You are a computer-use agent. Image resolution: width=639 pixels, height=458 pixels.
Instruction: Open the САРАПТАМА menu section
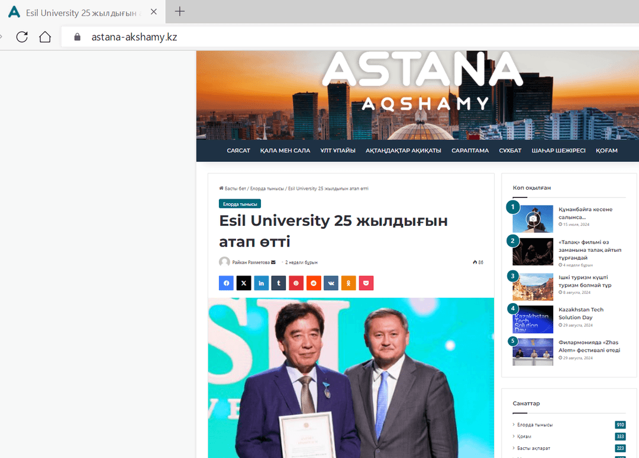(x=470, y=151)
